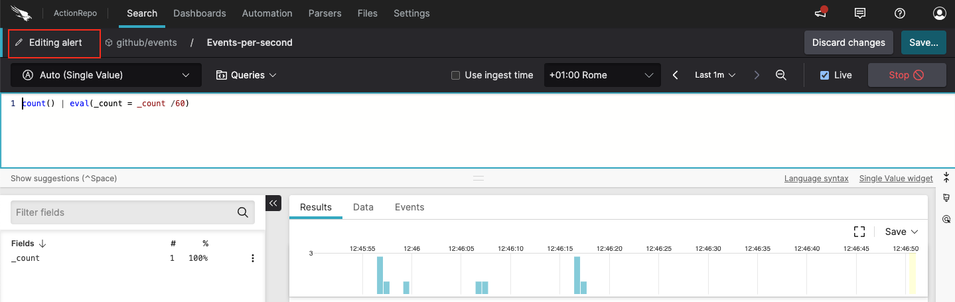Collapse the fields panel with double chevron
The image size is (955, 302).
(273, 203)
